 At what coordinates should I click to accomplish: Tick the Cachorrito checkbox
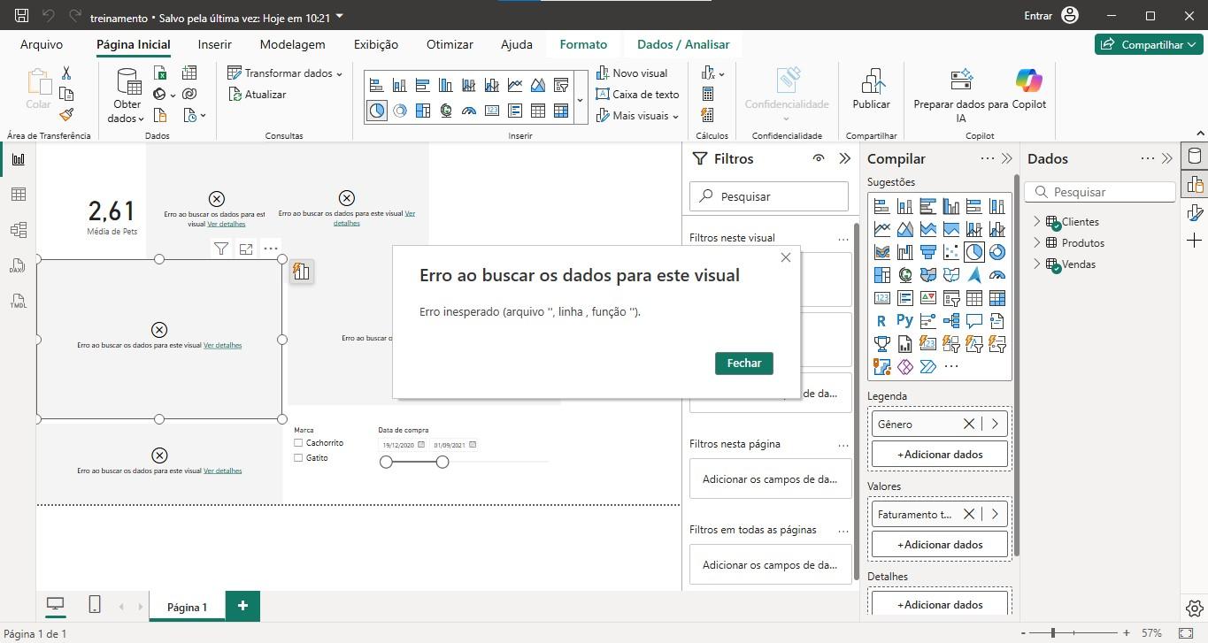(299, 443)
